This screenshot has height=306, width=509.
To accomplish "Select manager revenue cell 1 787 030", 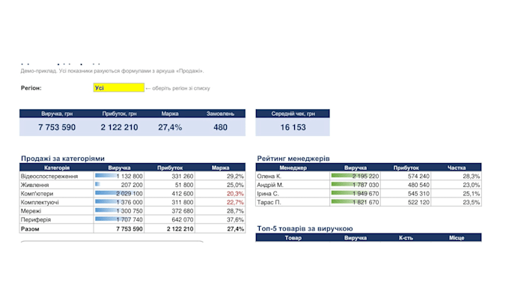I will 355,185.
